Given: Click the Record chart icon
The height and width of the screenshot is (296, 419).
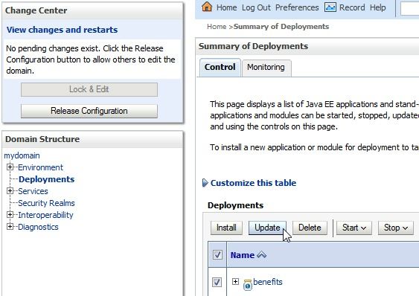Looking at the screenshot, I should [x=330, y=7].
